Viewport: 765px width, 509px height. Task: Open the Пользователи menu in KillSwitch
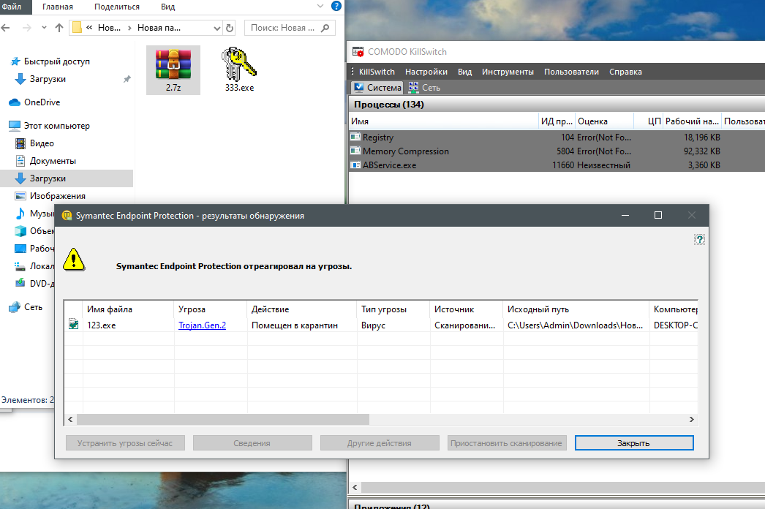tap(571, 72)
